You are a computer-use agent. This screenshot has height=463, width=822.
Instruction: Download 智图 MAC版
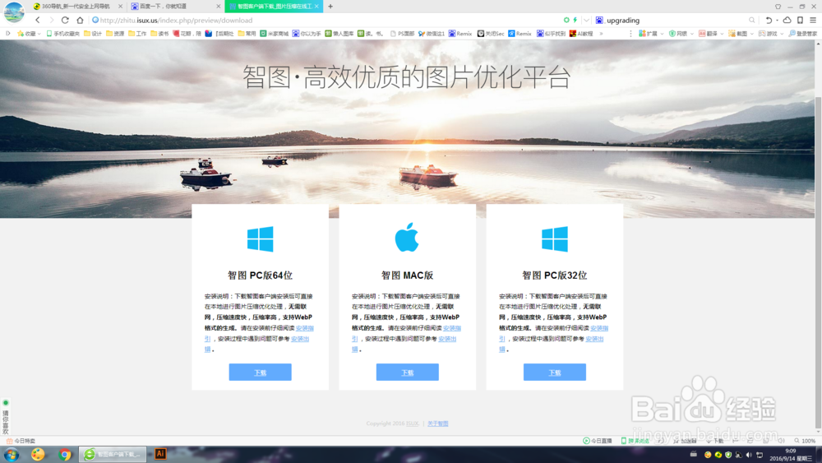tap(408, 373)
